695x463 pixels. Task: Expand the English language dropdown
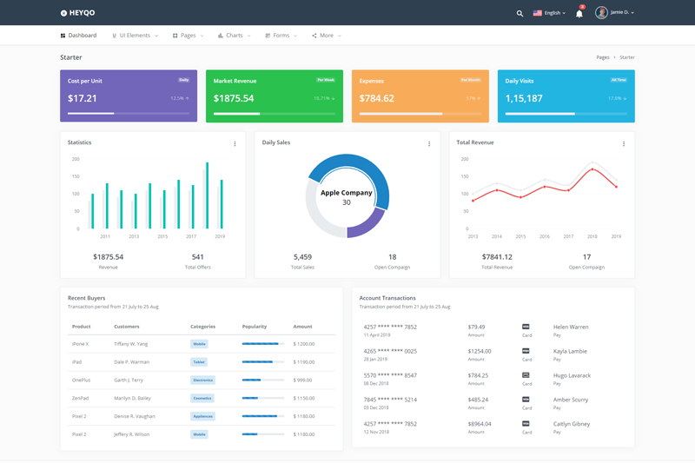[549, 13]
